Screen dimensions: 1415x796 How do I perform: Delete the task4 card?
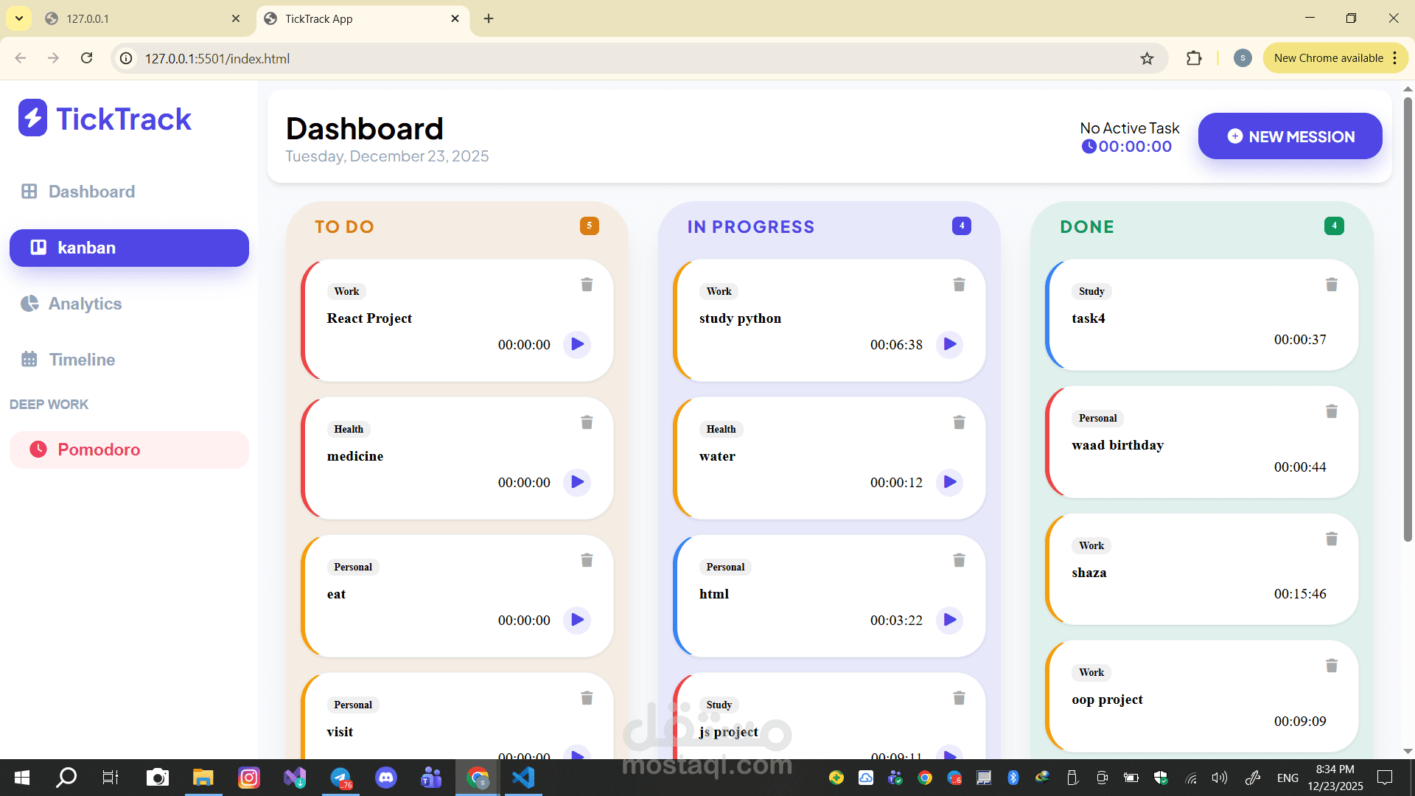1331,284
